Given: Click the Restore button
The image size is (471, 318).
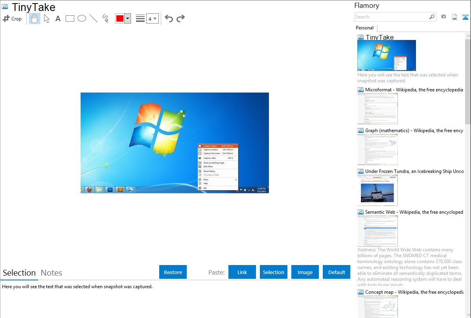Looking at the screenshot, I should (173, 272).
